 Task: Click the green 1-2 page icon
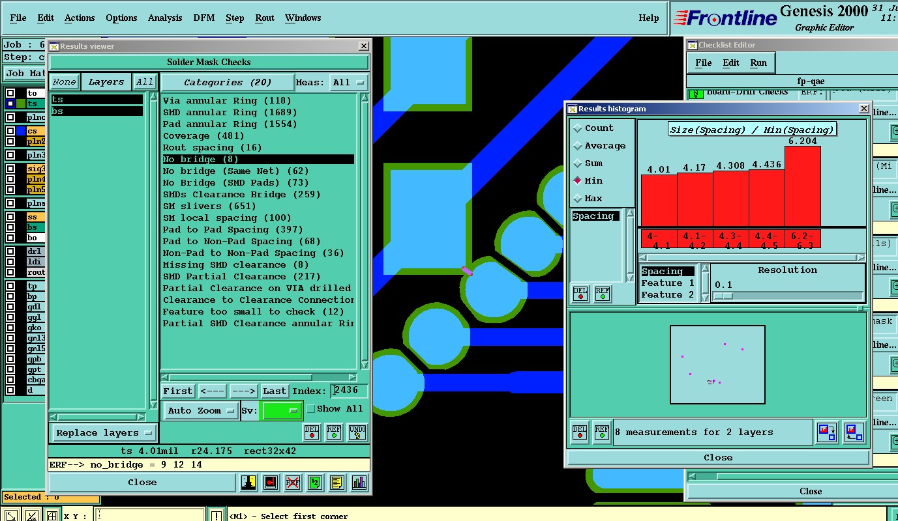[315, 483]
